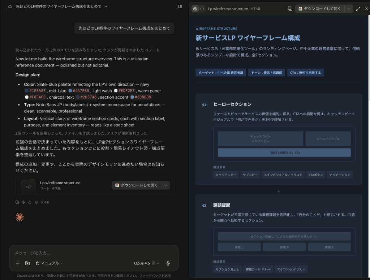Click the artifact panel vertical scrollbar
The image size is (370, 280).
[x=369, y=59]
